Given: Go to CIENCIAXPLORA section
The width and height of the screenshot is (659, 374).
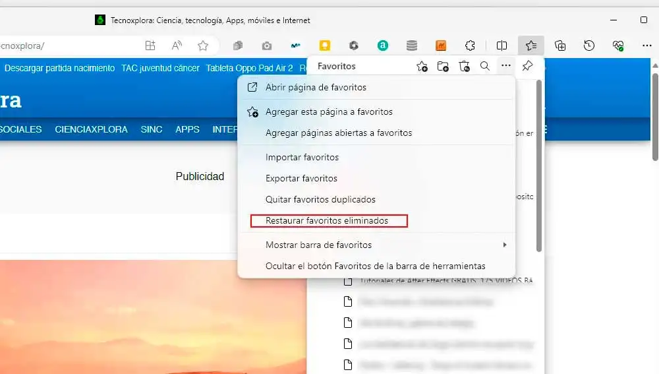Looking at the screenshot, I should (91, 129).
